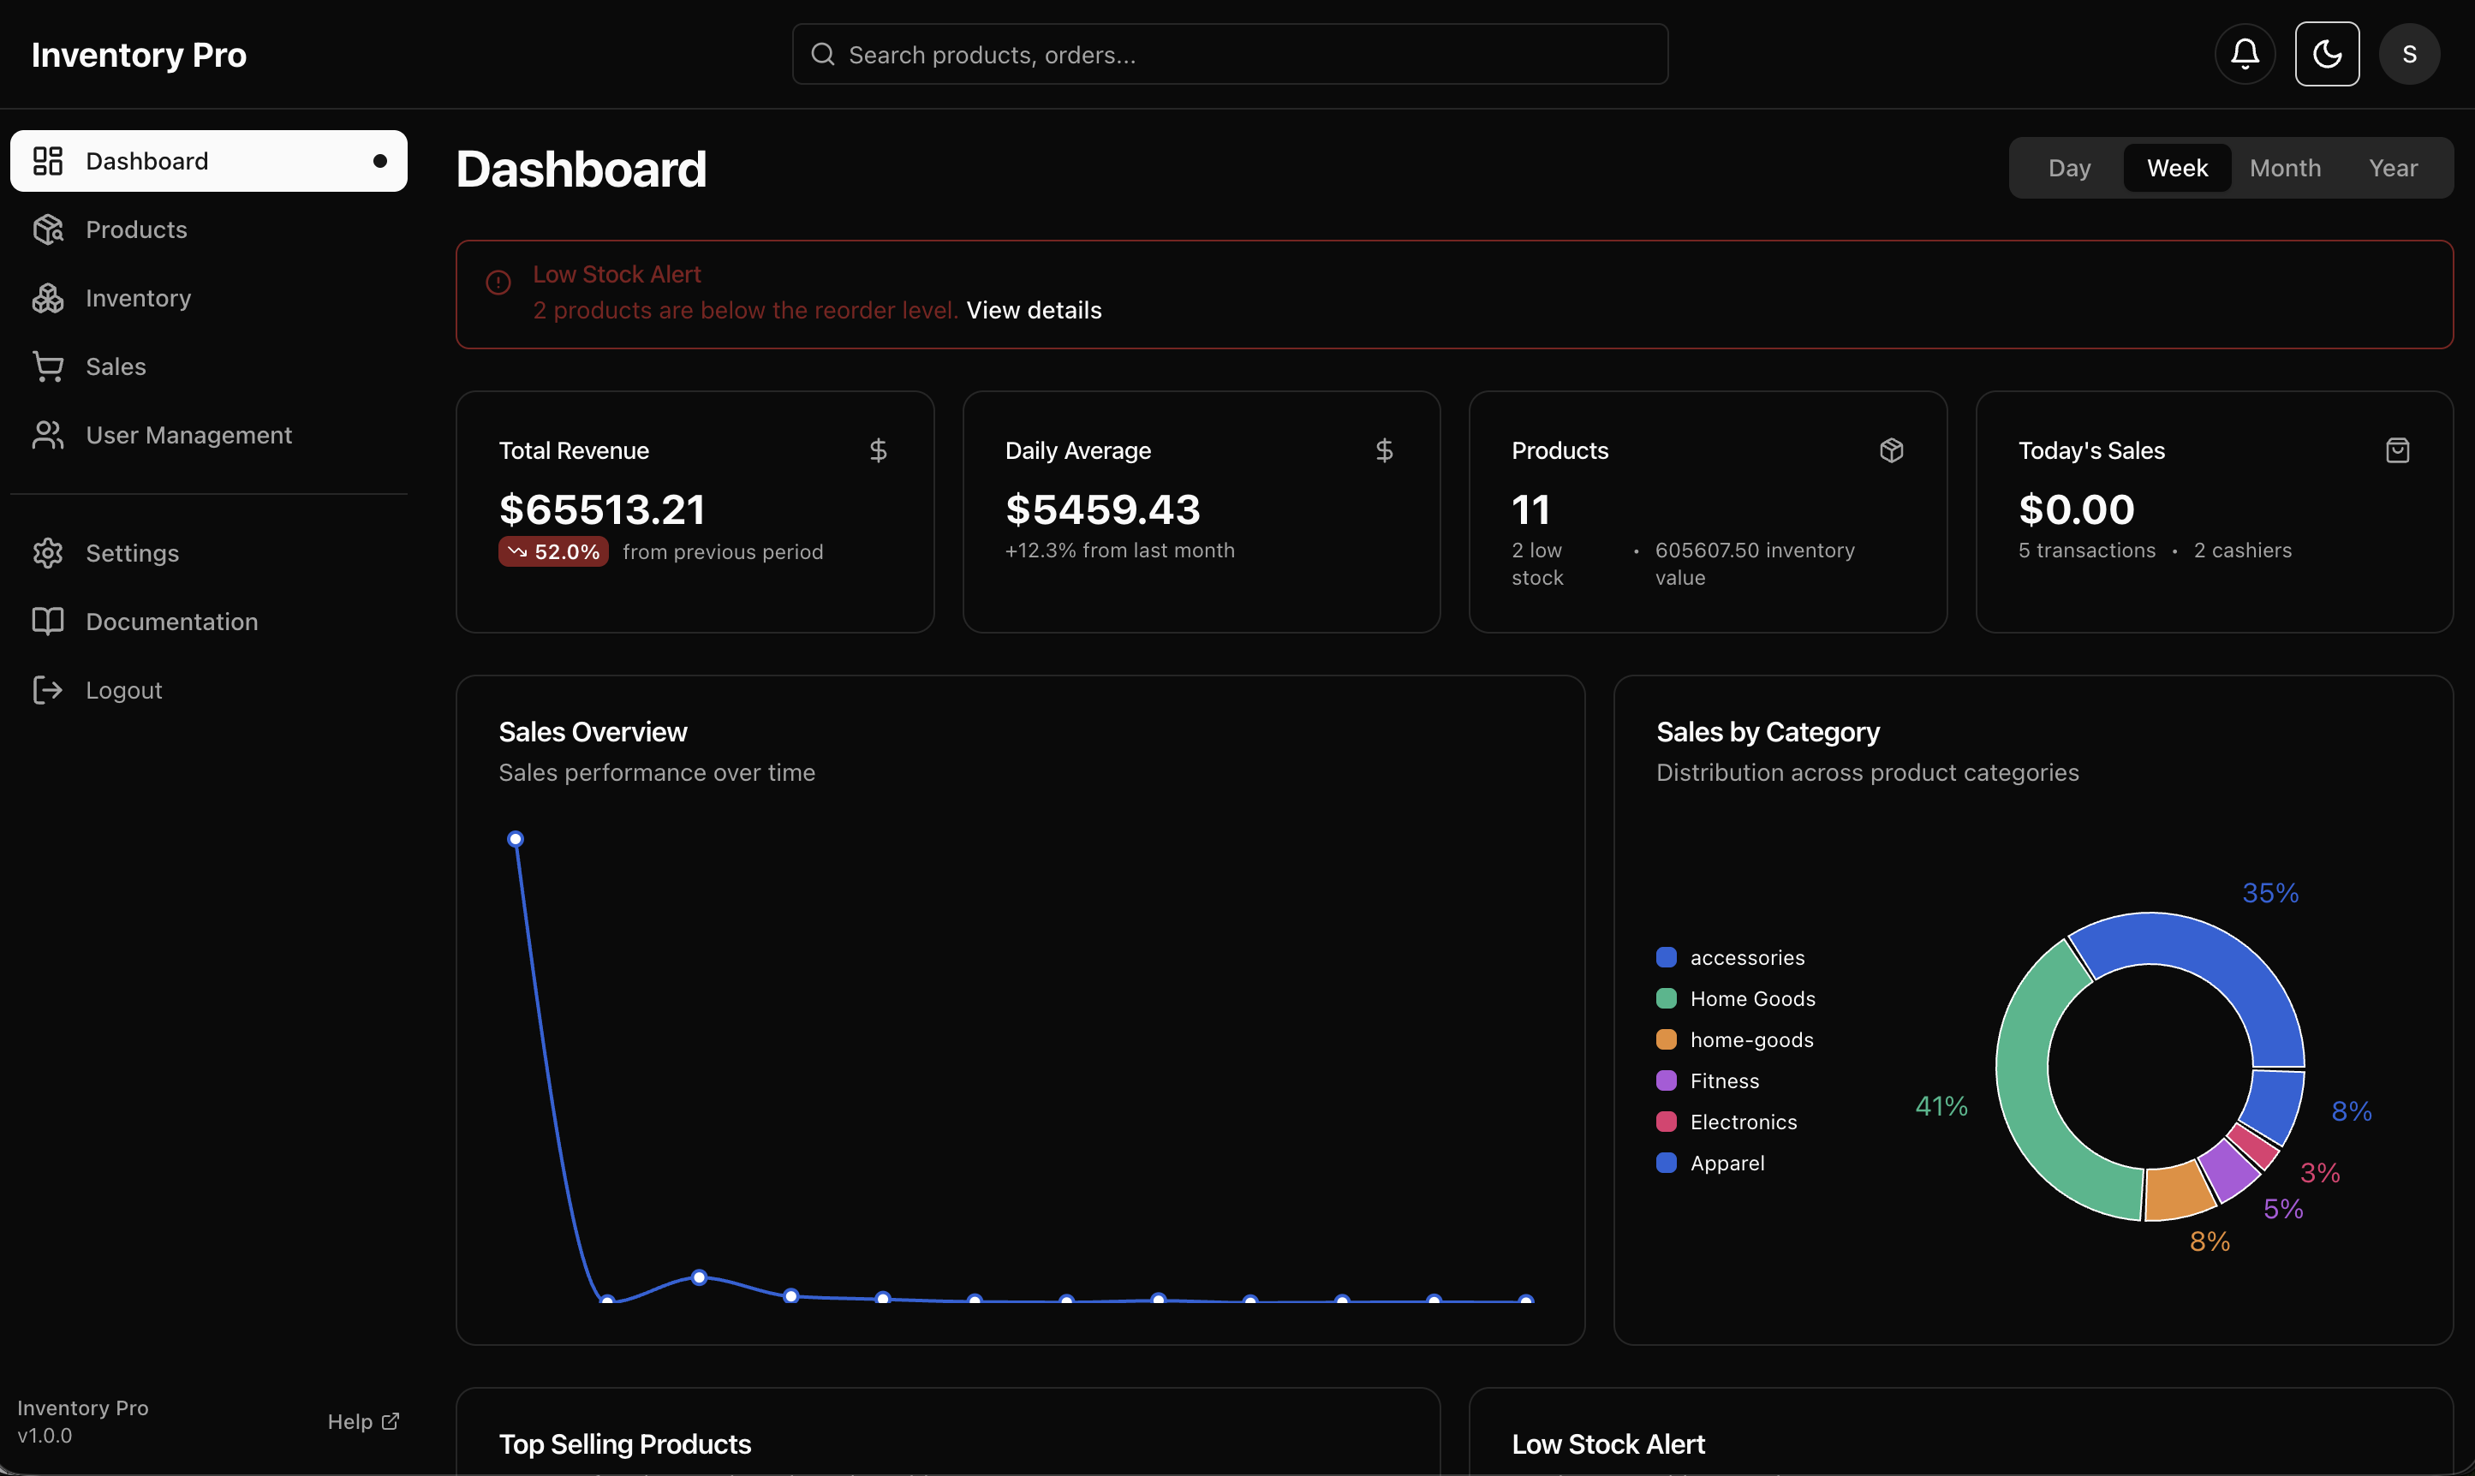Click the Products box icon in sidebar
The width and height of the screenshot is (2475, 1476).
[x=48, y=229]
